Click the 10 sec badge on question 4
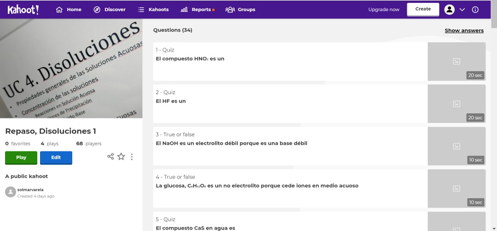Screen dimensions: 497x231 476,202
